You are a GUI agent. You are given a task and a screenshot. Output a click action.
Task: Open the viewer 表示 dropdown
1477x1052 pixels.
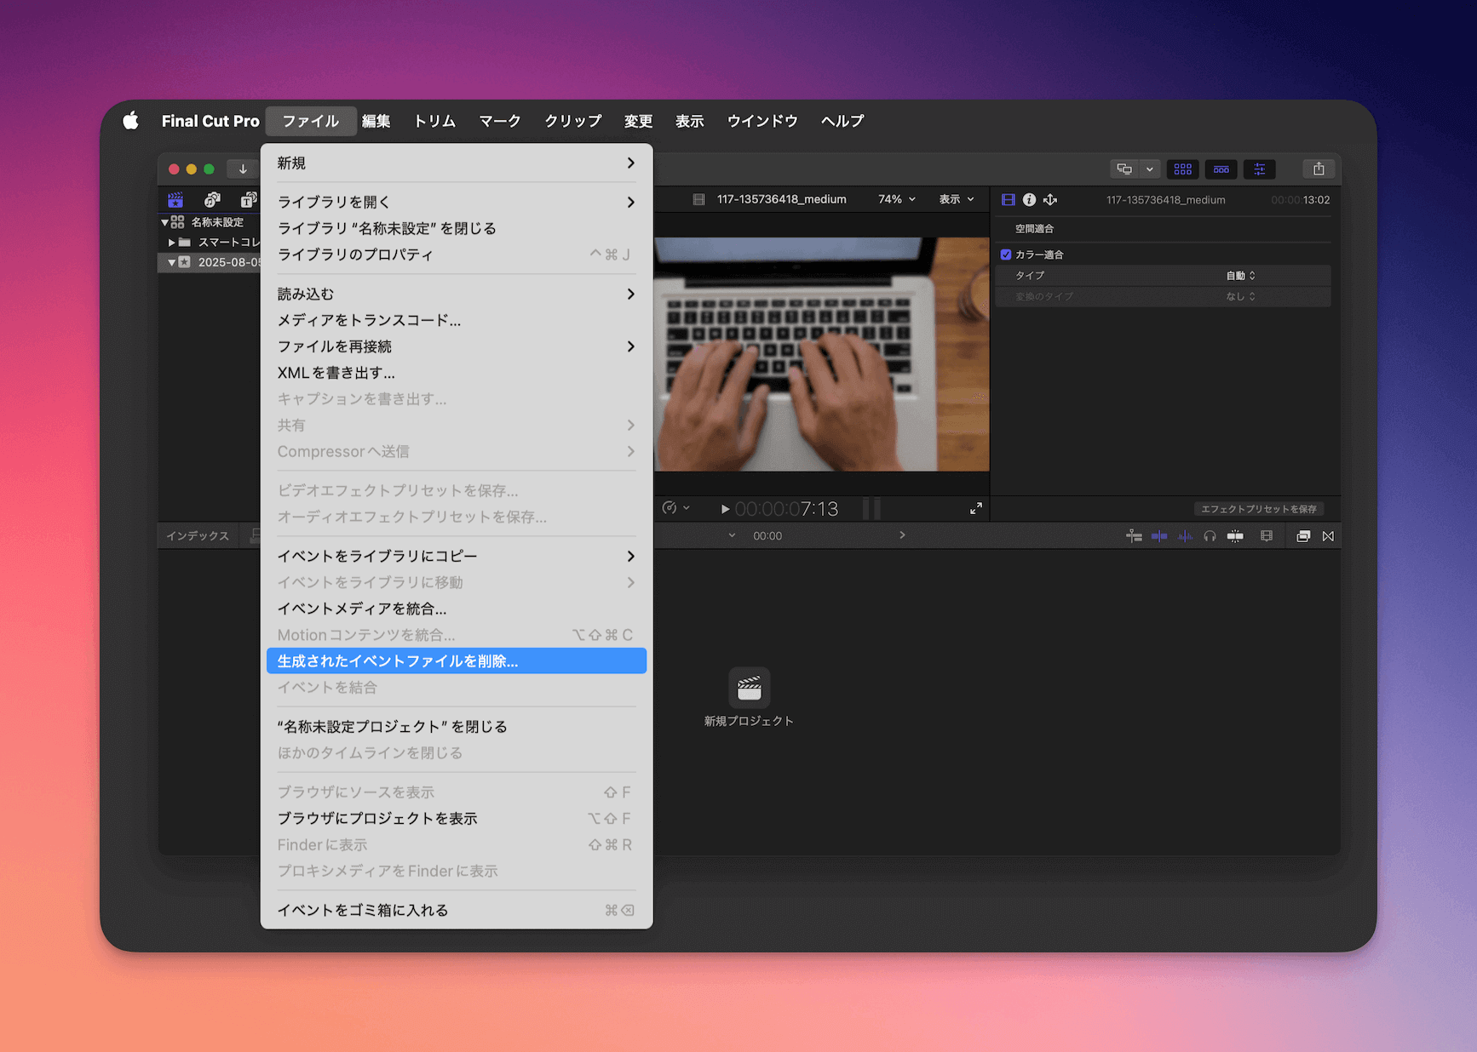[957, 199]
